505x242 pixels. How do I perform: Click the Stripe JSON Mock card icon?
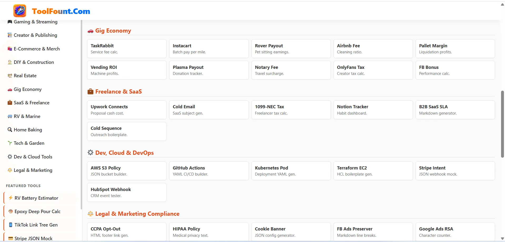point(11,238)
